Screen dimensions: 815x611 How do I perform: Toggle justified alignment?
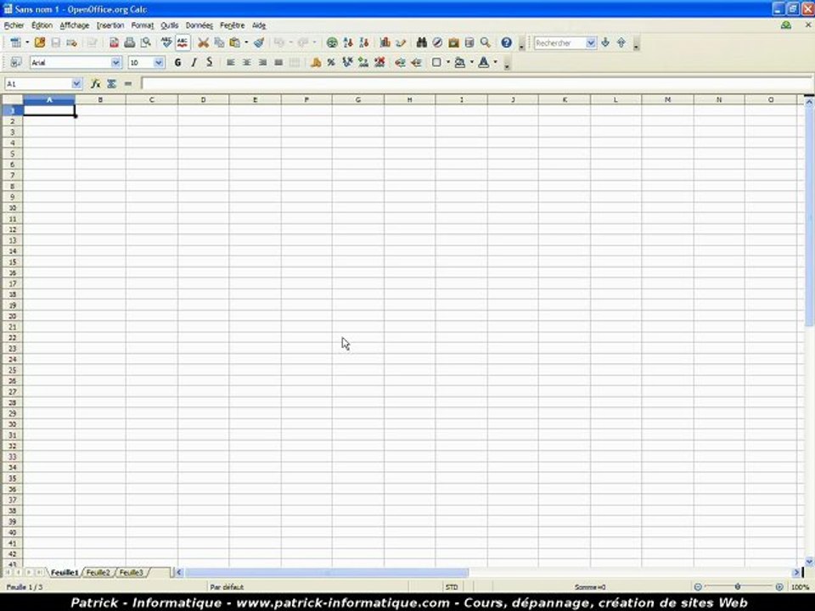(278, 62)
